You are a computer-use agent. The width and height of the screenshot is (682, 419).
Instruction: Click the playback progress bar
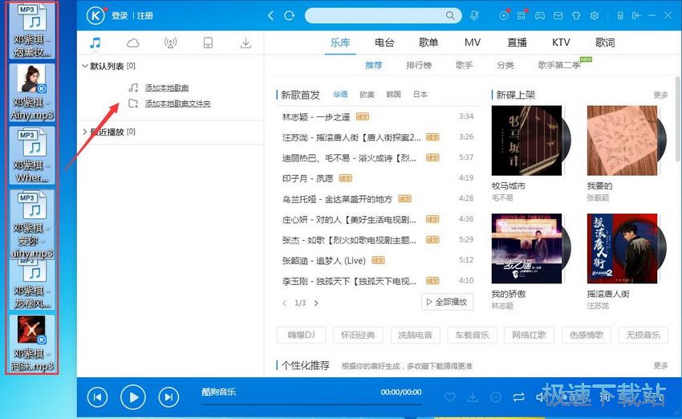point(311,405)
